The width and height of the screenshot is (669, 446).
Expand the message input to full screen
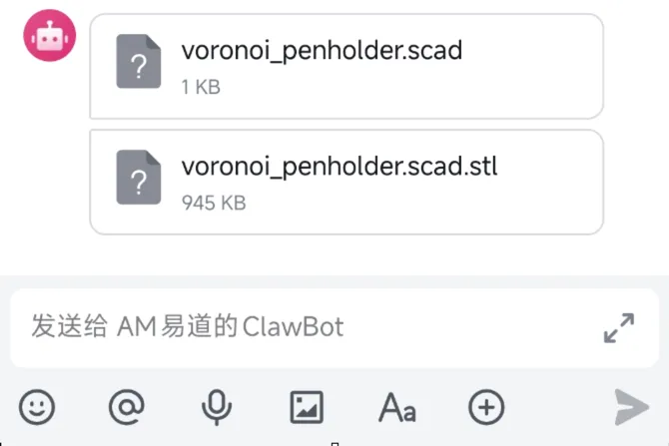(x=619, y=328)
